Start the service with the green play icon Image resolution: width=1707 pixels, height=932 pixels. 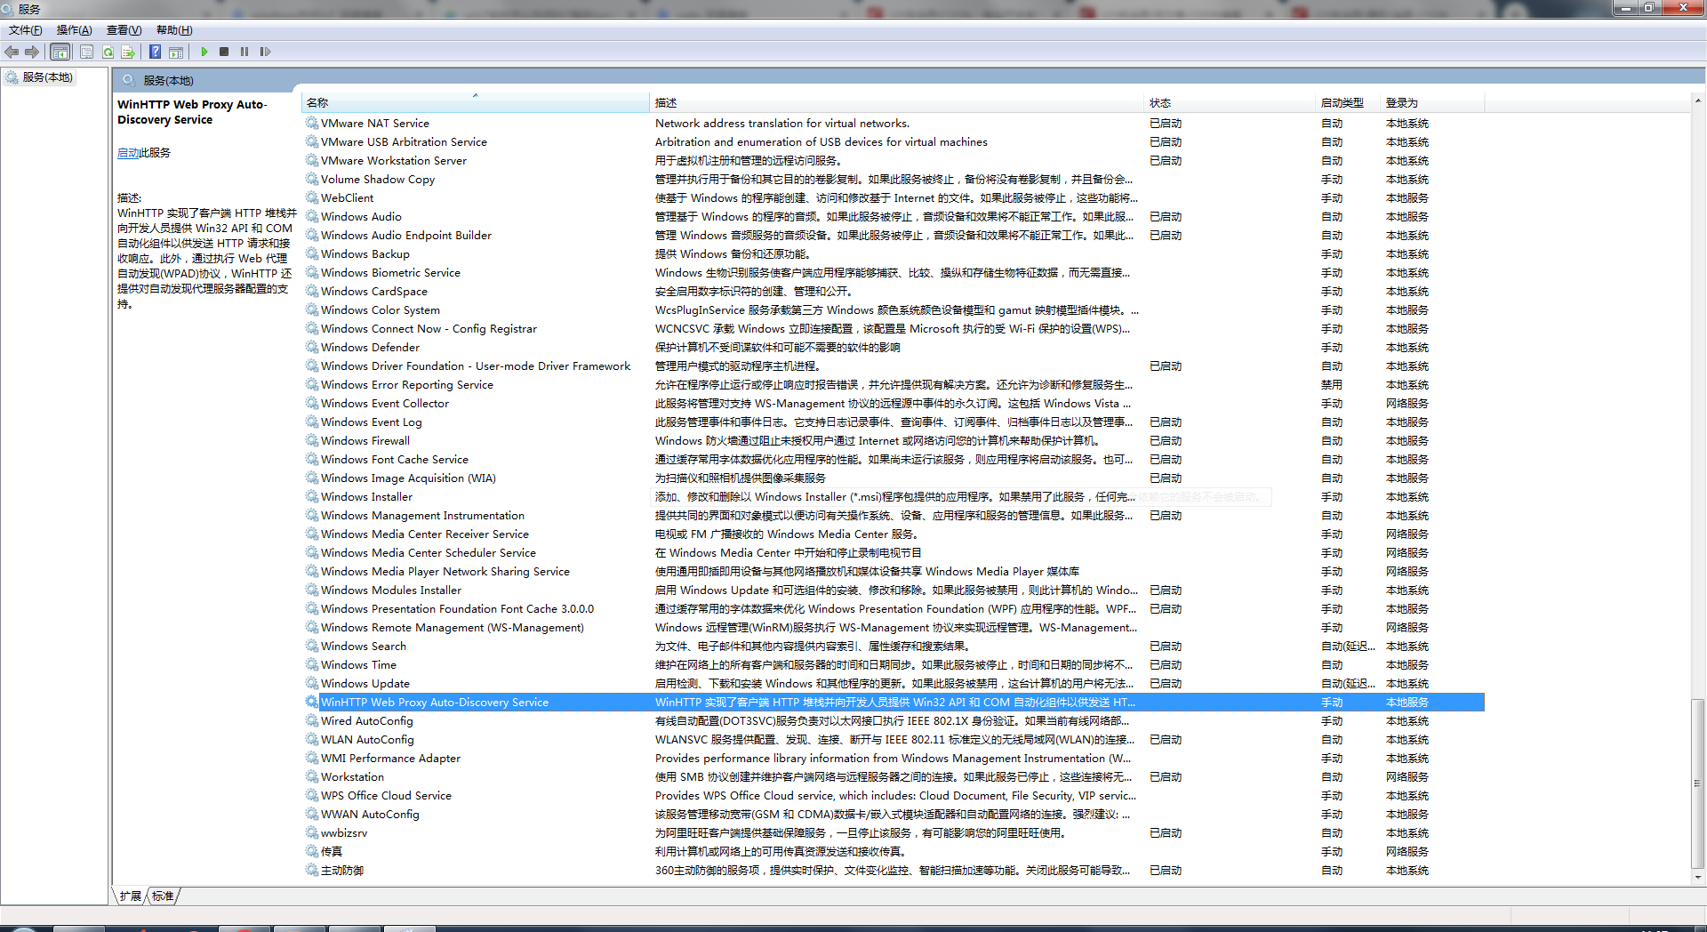[x=204, y=52]
